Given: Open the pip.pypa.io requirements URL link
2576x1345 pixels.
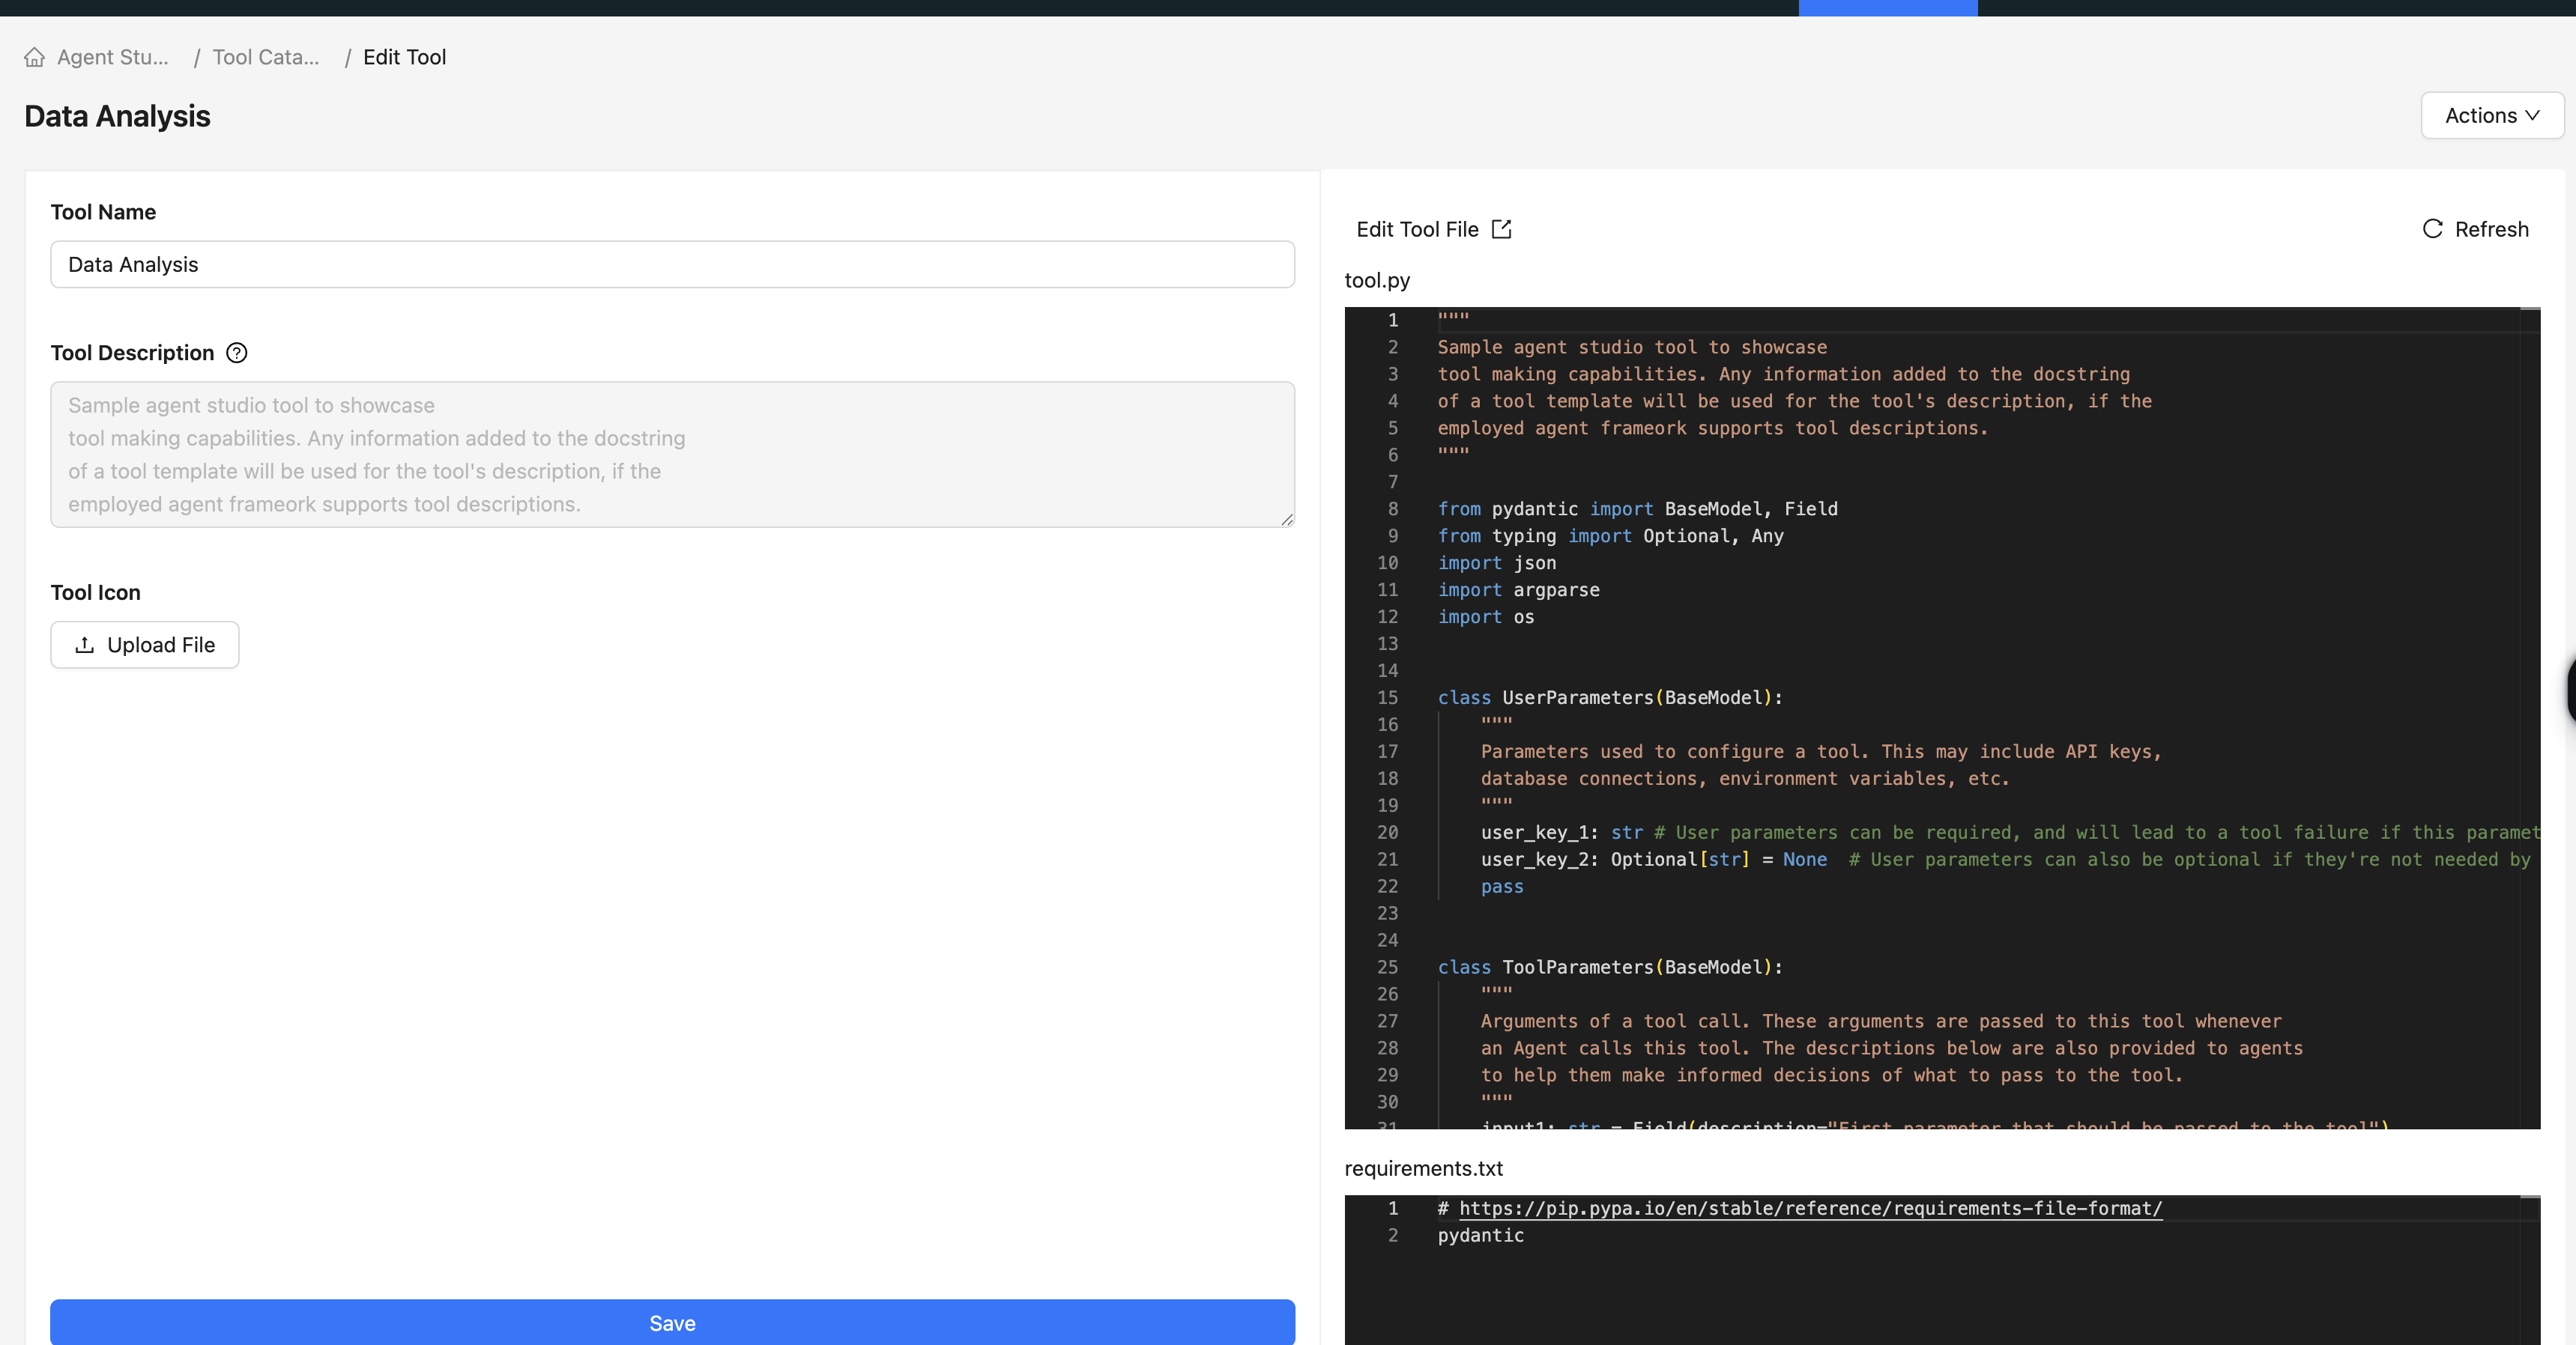Looking at the screenshot, I should click(x=1810, y=1208).
